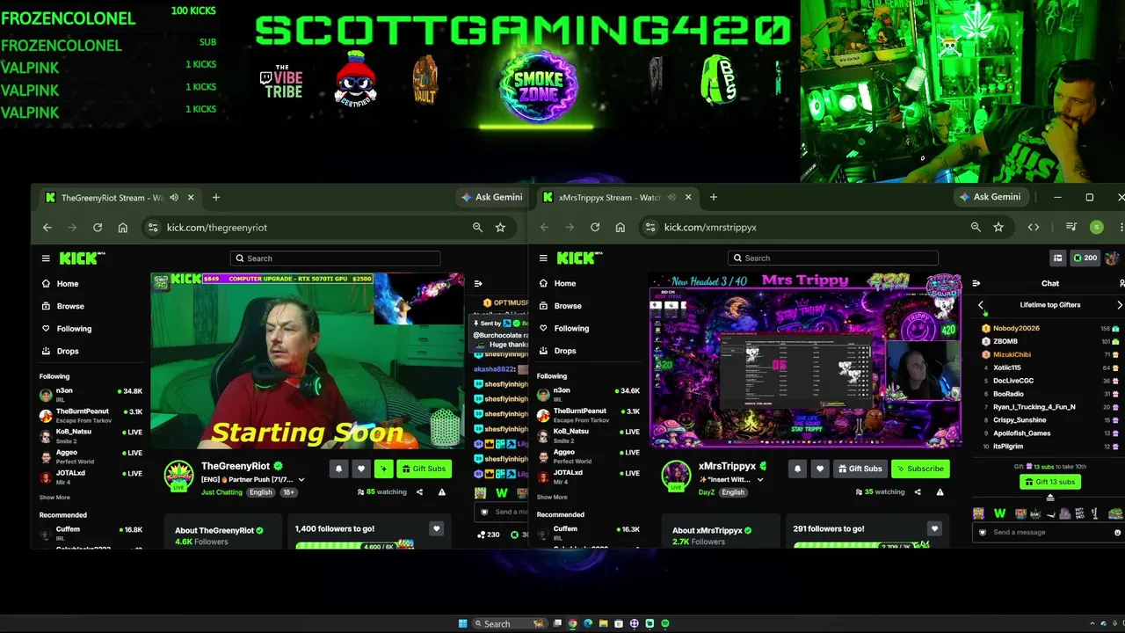Open Spotify from the taskbar
This screenshot has width=1125, height=633.
(x=665, y=624)
